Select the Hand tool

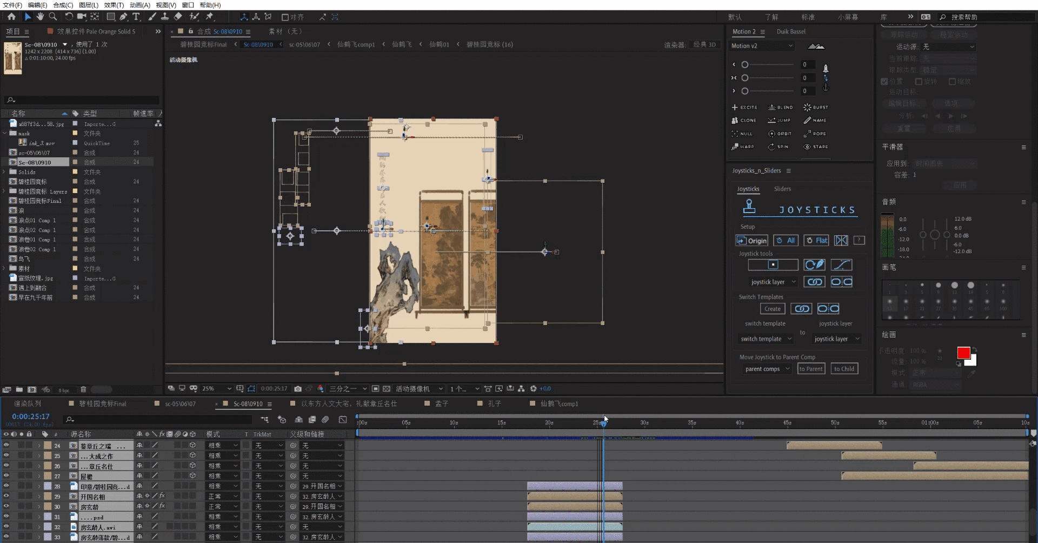(x=40, y=17)
